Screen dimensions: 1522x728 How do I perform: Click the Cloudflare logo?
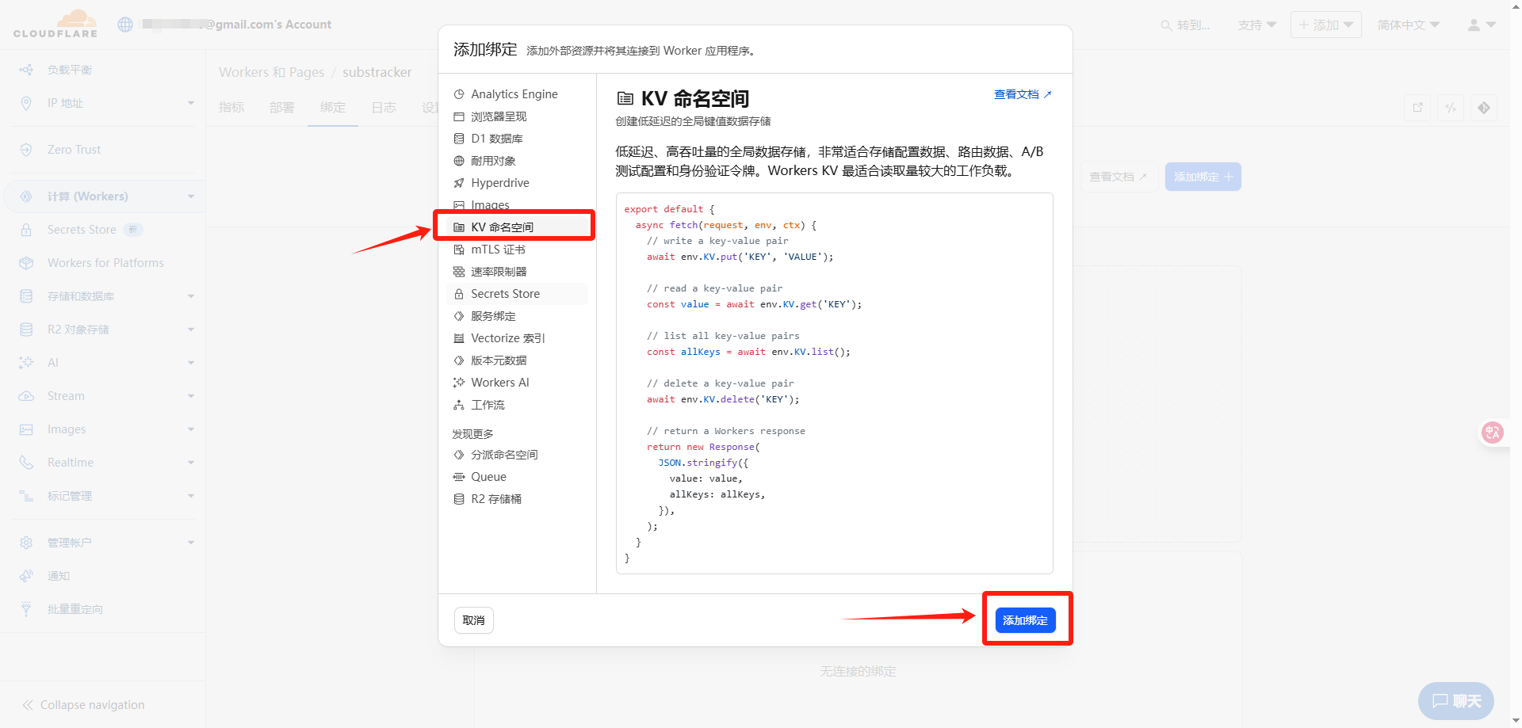(55, 24)
